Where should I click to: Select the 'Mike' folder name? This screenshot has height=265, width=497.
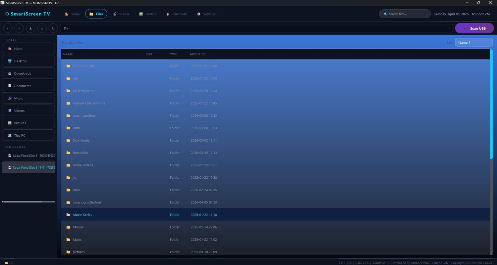76,190
